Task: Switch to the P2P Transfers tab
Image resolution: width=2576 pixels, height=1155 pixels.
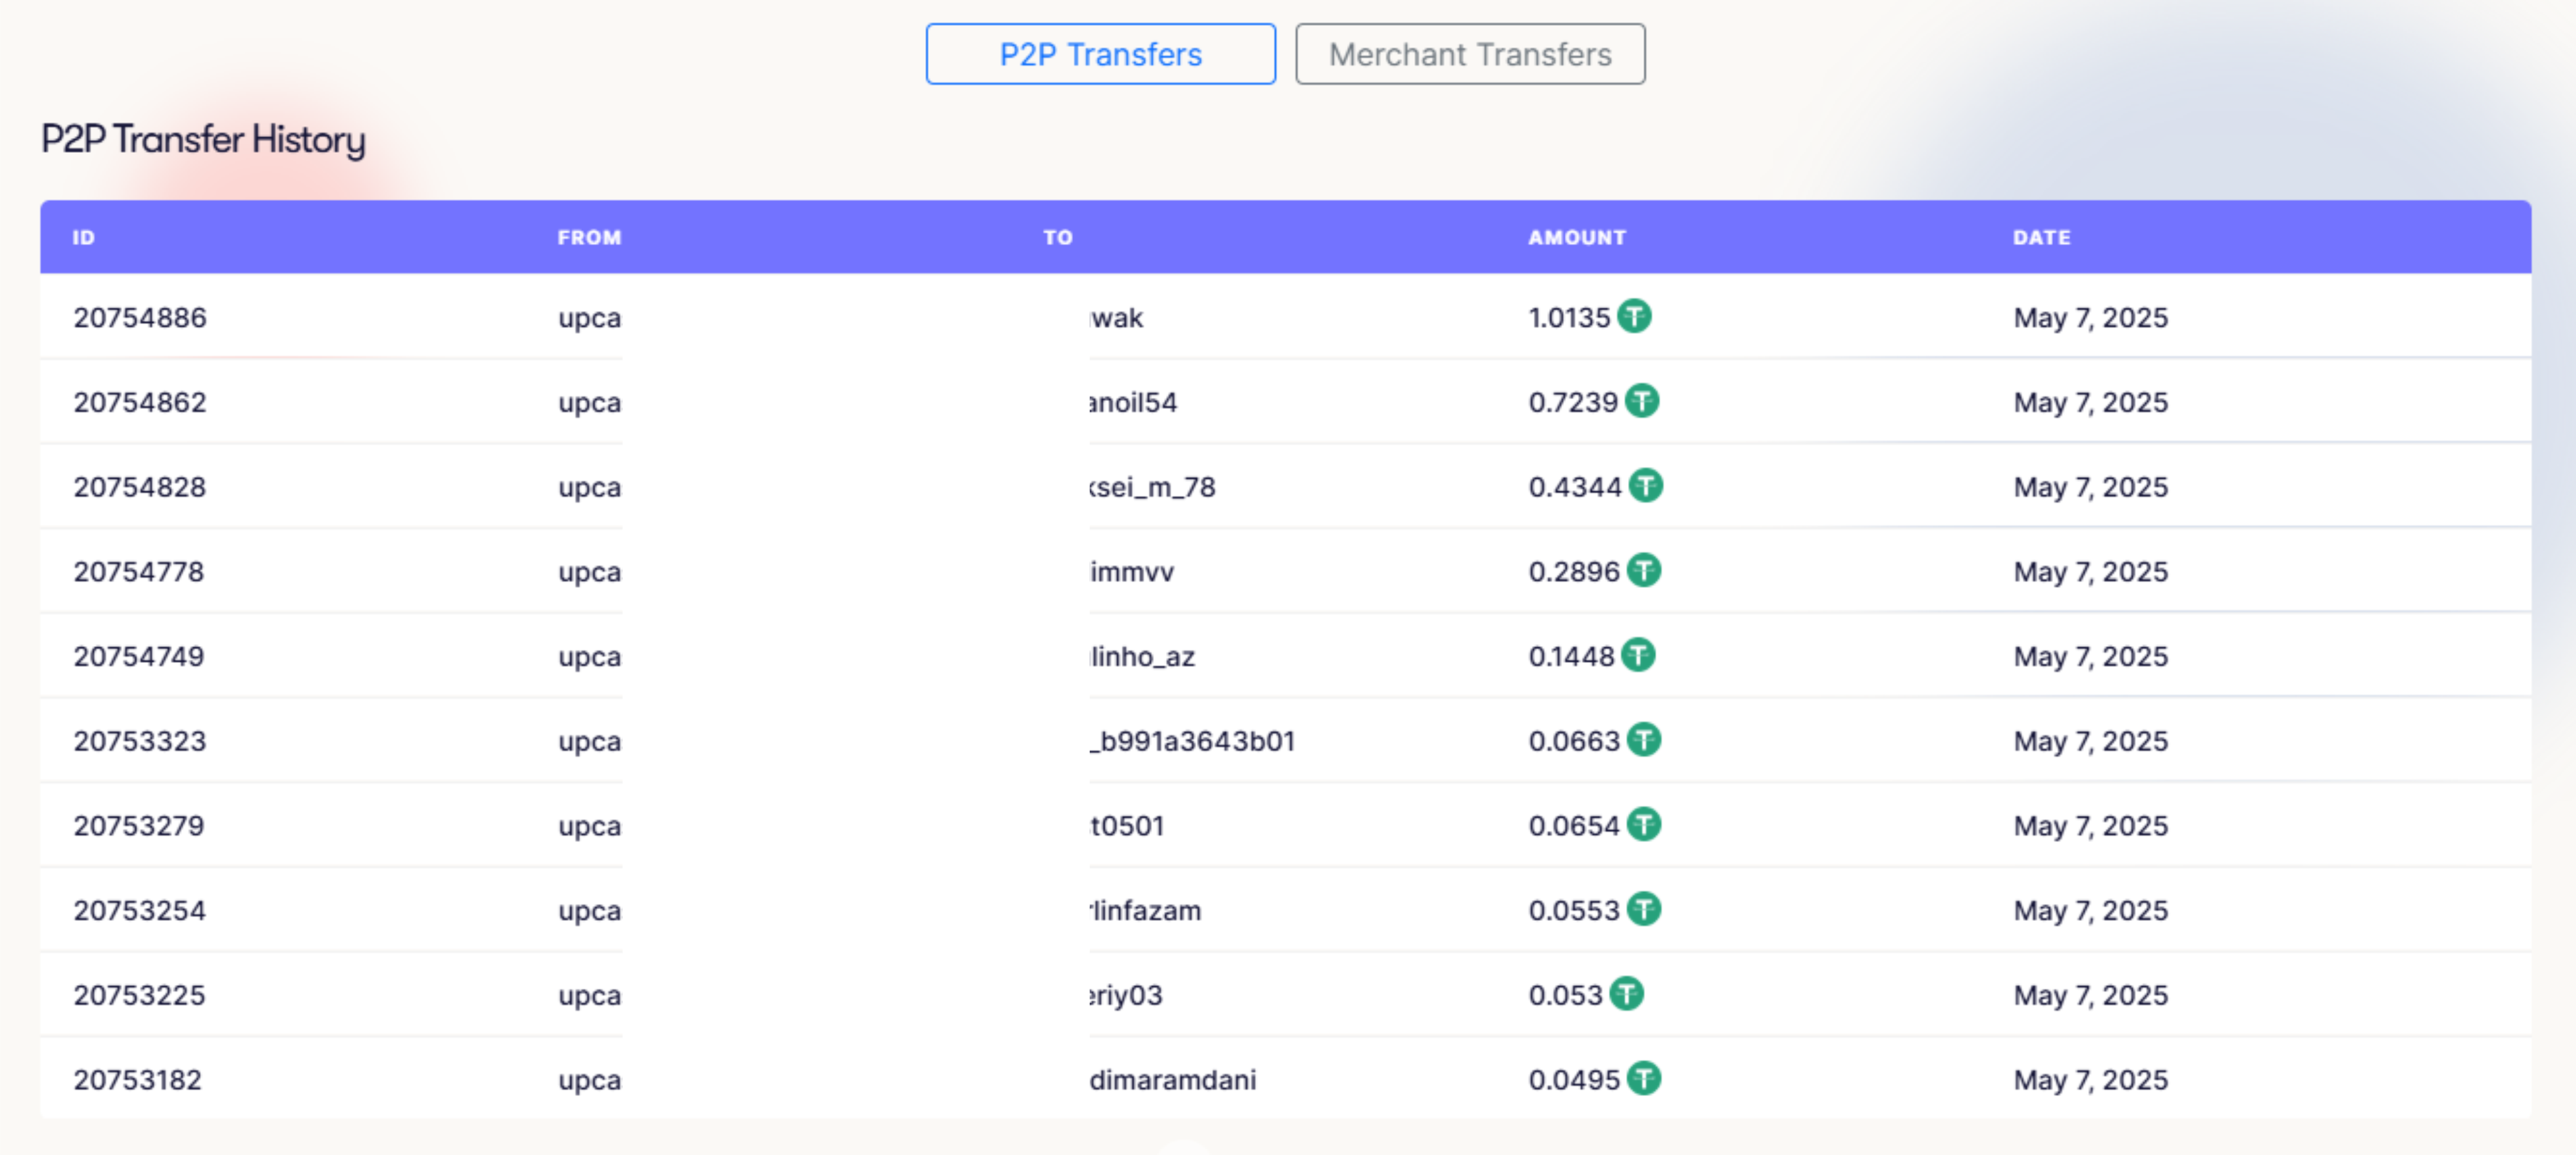Action: click(1100, 54)
